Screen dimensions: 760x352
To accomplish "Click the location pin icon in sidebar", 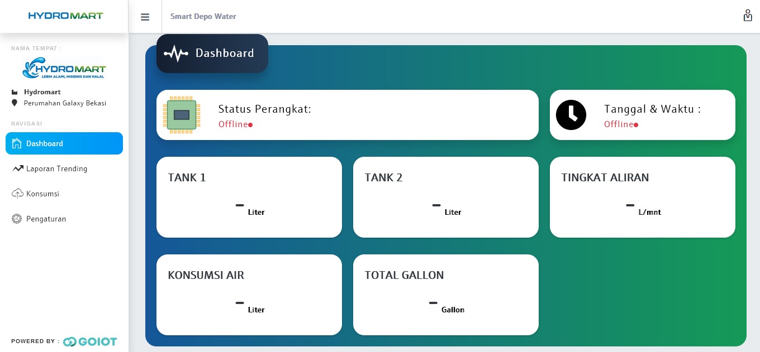I will 15,103.
